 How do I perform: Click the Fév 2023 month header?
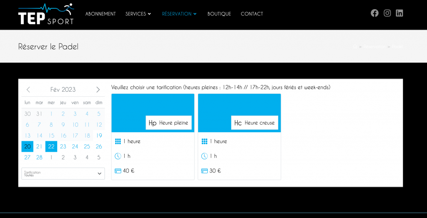(63, 90)
